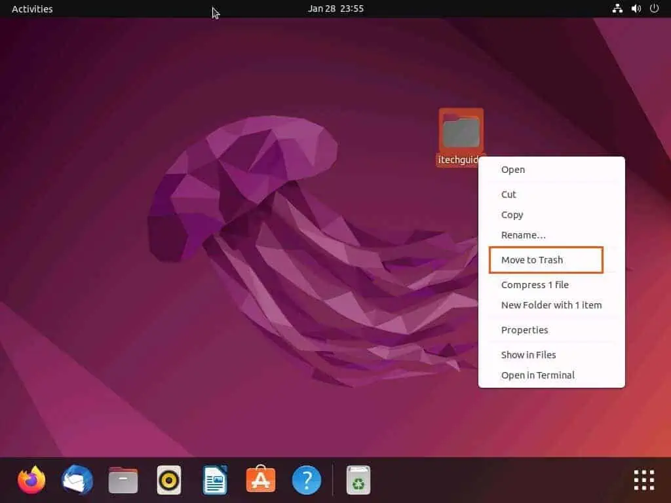The image size is (671, 503).
Task: Open LibreOffice Writer from the dock
Action: pos(214,479)
